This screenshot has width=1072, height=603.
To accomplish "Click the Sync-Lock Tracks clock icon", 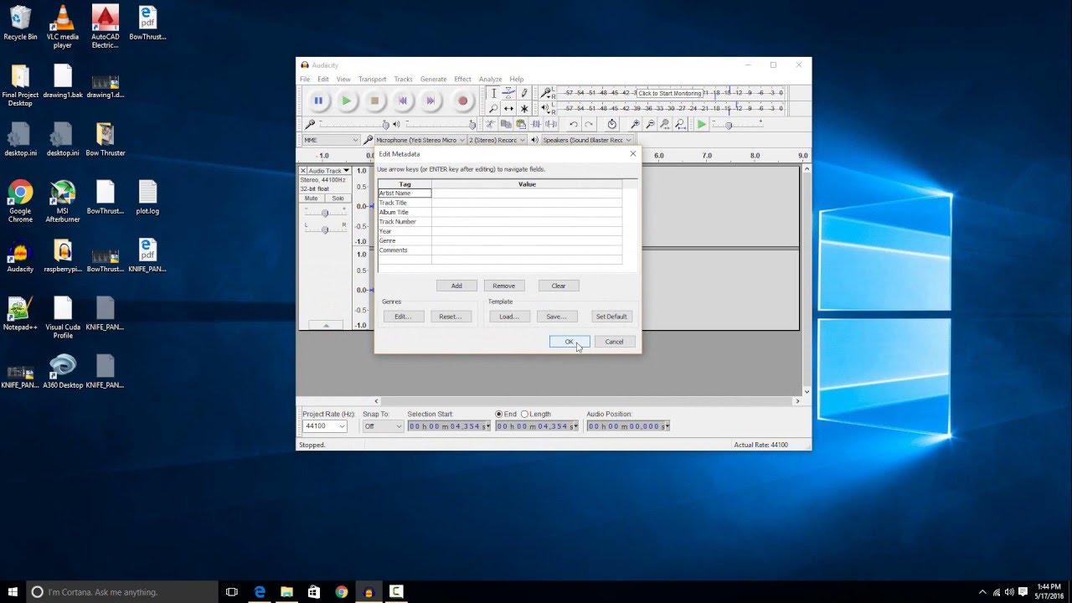I will tap(612, 124).
